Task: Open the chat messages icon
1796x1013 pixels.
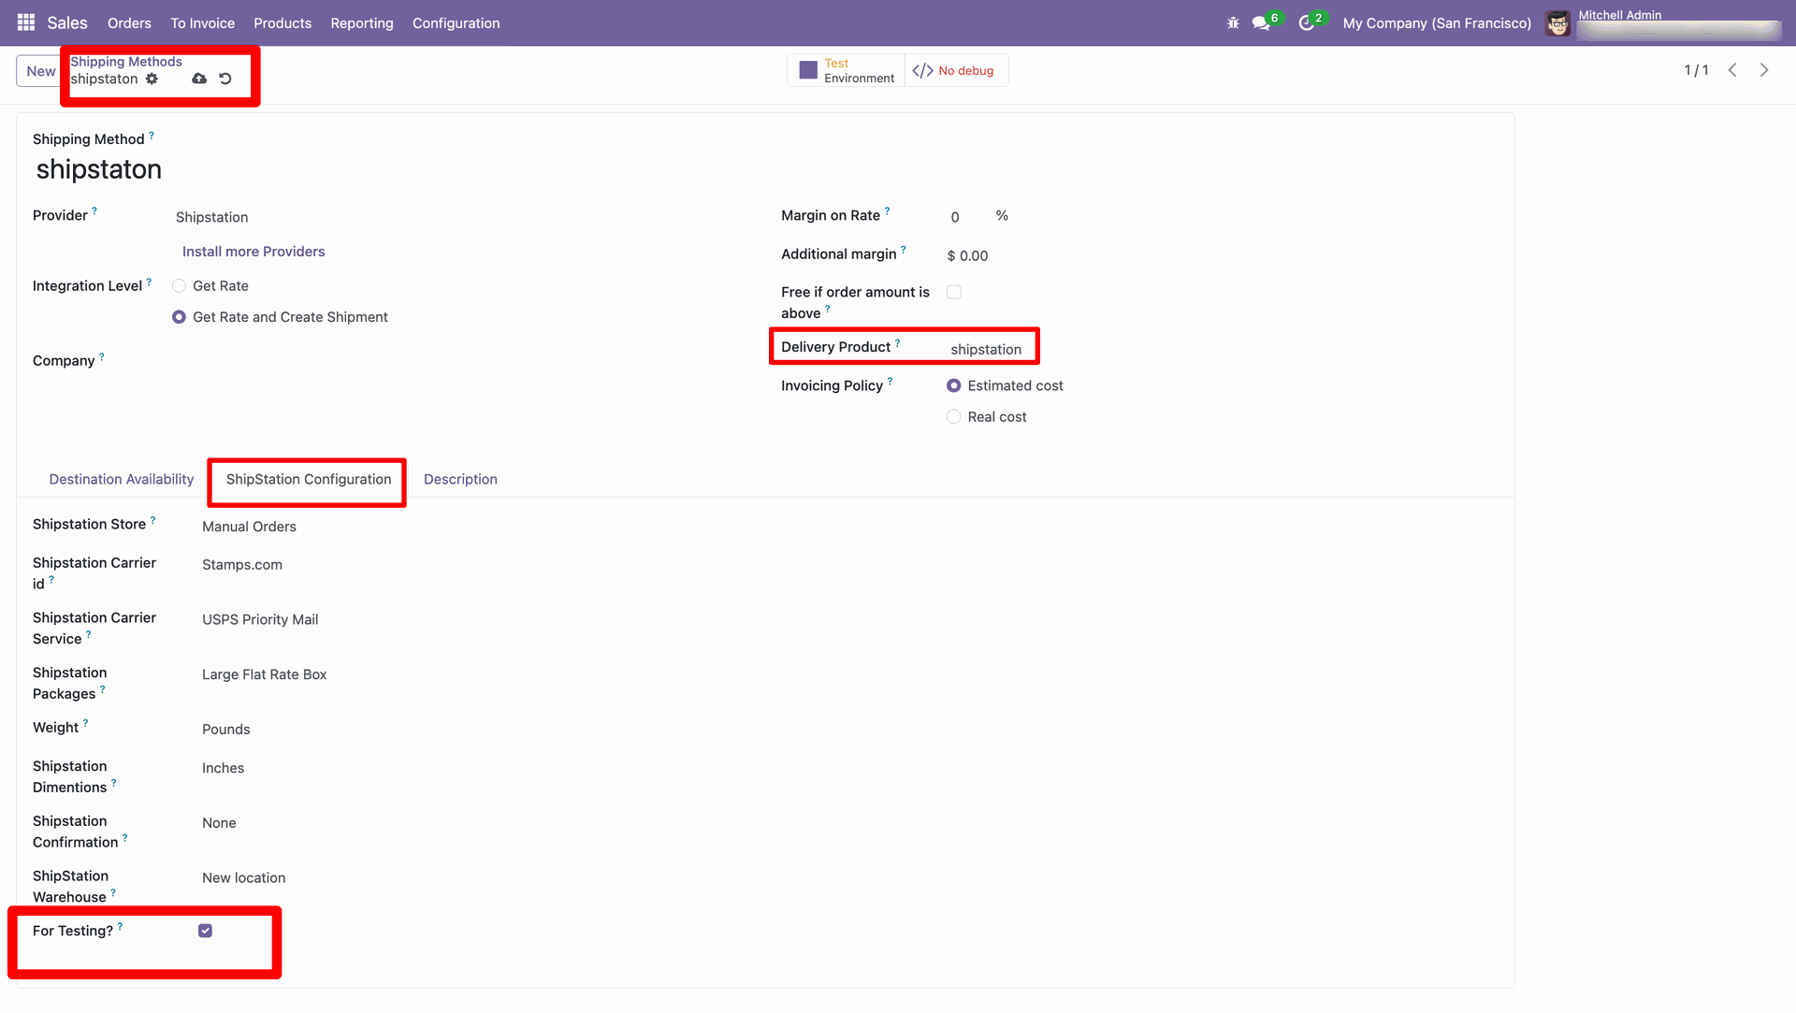Action: [x=1261, y=22]
